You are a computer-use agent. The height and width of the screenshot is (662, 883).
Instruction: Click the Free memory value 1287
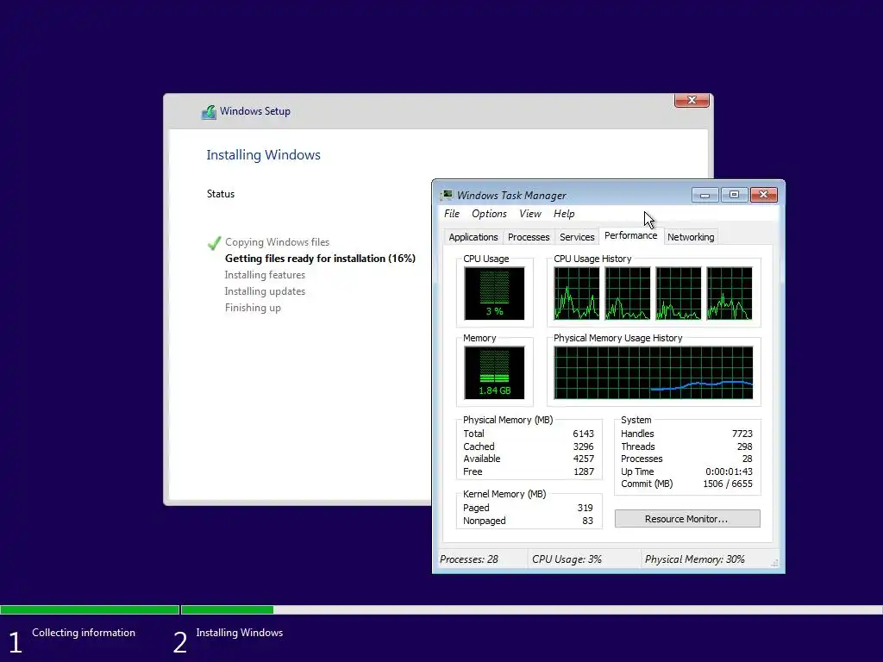[584, 472]
